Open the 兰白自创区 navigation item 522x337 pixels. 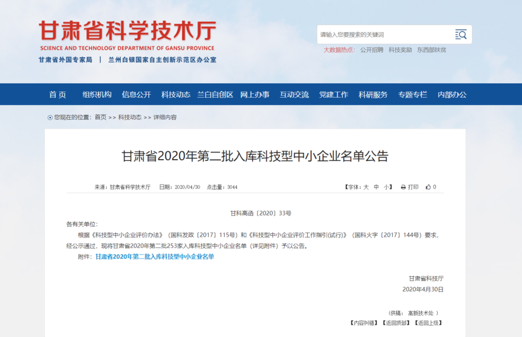(x=215, y=95)
